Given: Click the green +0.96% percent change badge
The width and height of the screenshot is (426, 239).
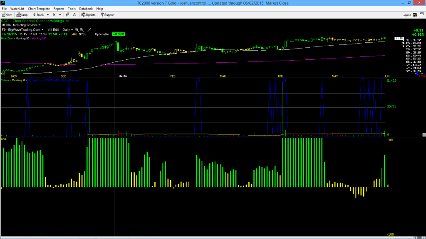Looking at the screenshot, I should (119, 34).
